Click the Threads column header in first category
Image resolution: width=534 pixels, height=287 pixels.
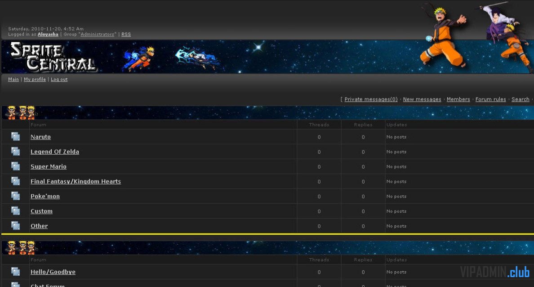click(319, 125)
